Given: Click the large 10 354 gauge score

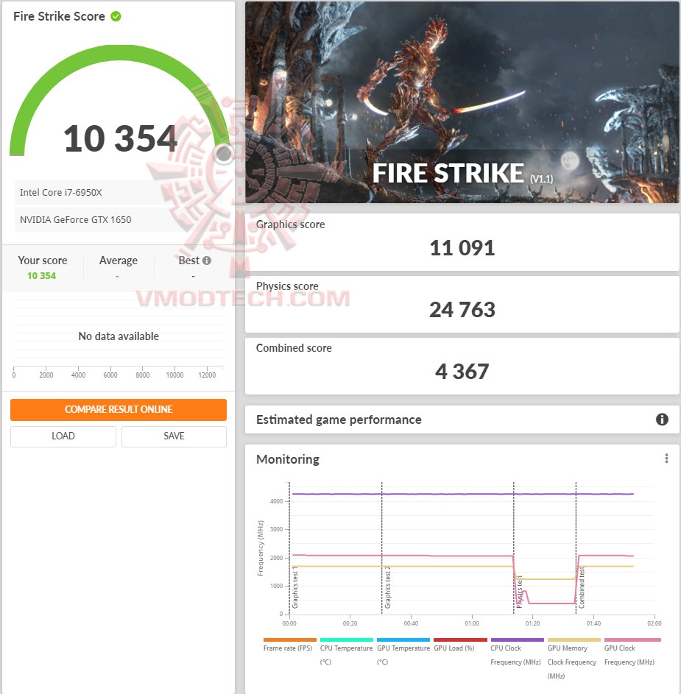Looking at the screenshot, I should (x=120, y=138).
